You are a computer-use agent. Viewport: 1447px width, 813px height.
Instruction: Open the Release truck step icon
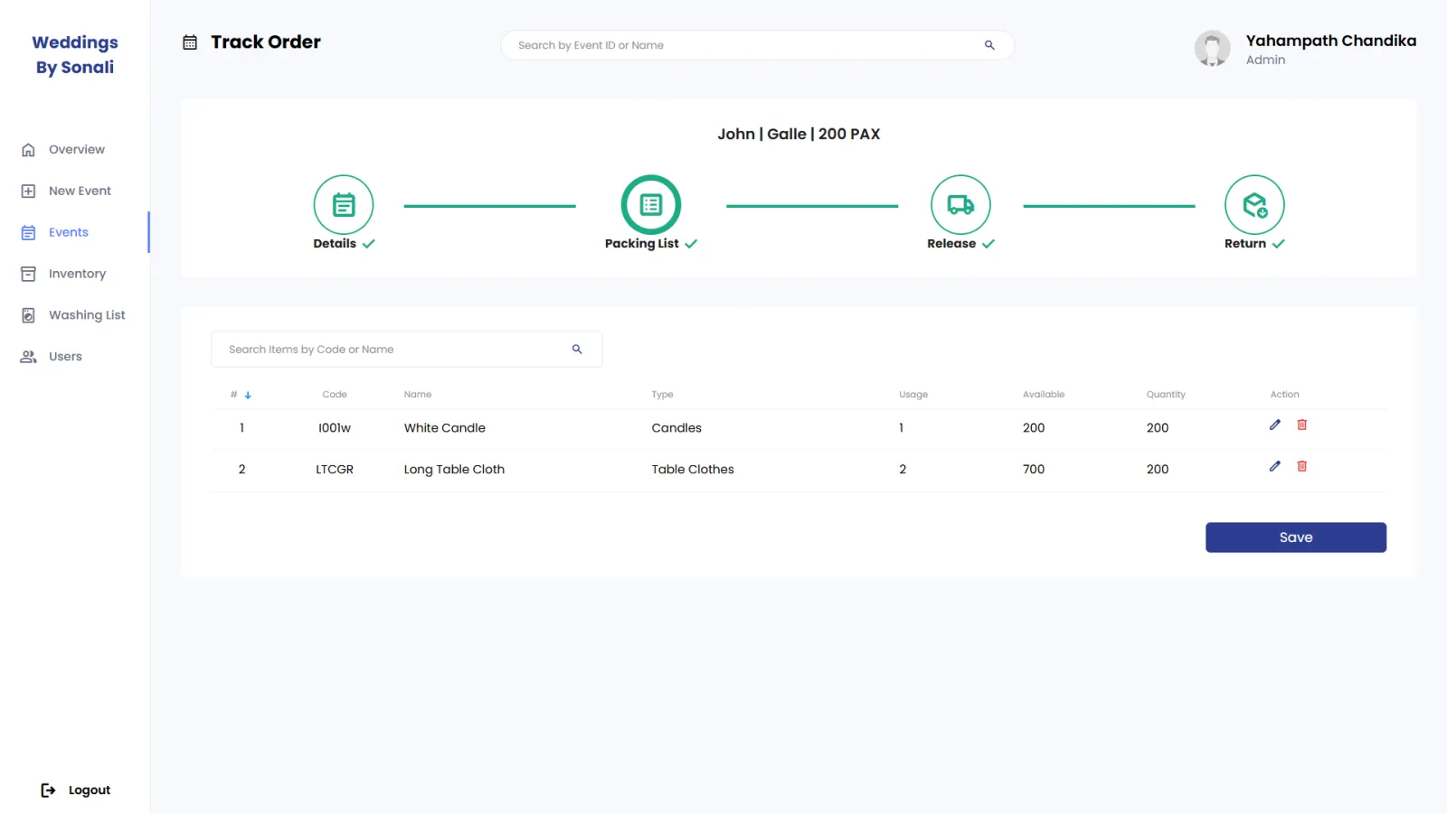tap(960, 205)
